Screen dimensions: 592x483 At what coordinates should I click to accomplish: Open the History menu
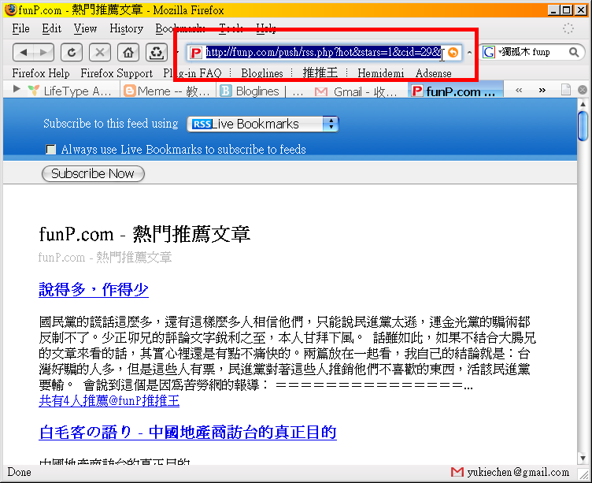click(x=127, y=28)
